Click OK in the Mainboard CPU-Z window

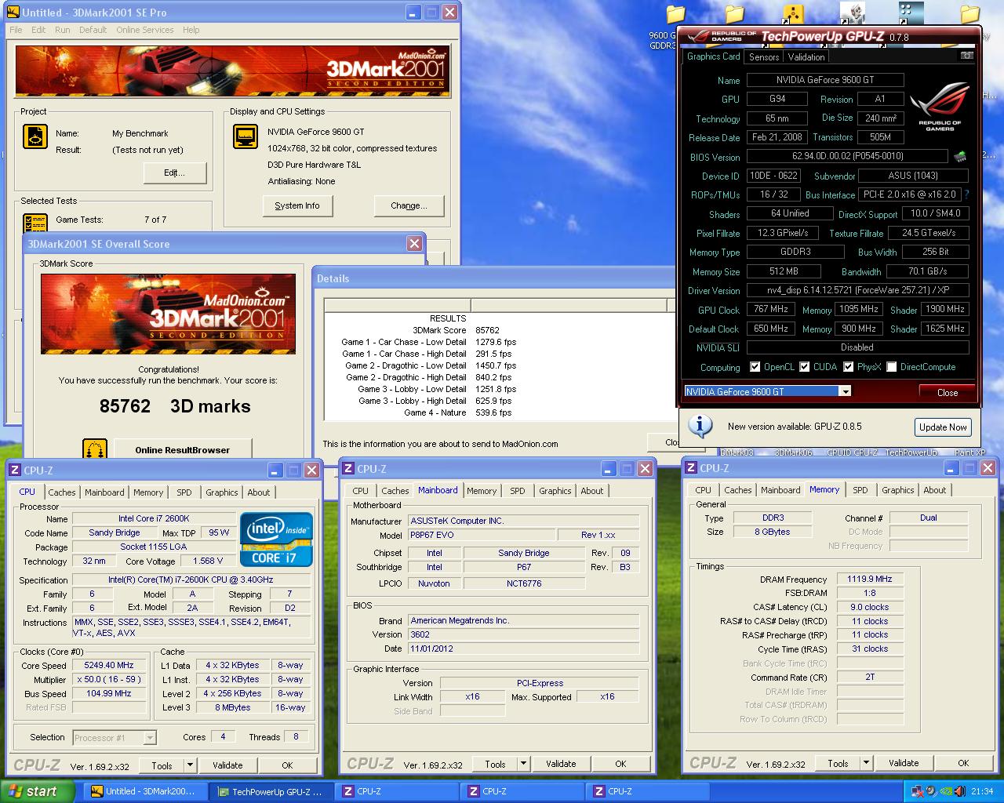pos(620,764)
